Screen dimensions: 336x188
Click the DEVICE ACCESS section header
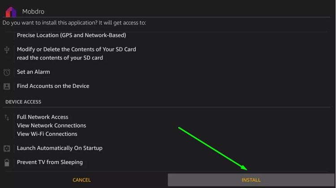click(23, 102)
